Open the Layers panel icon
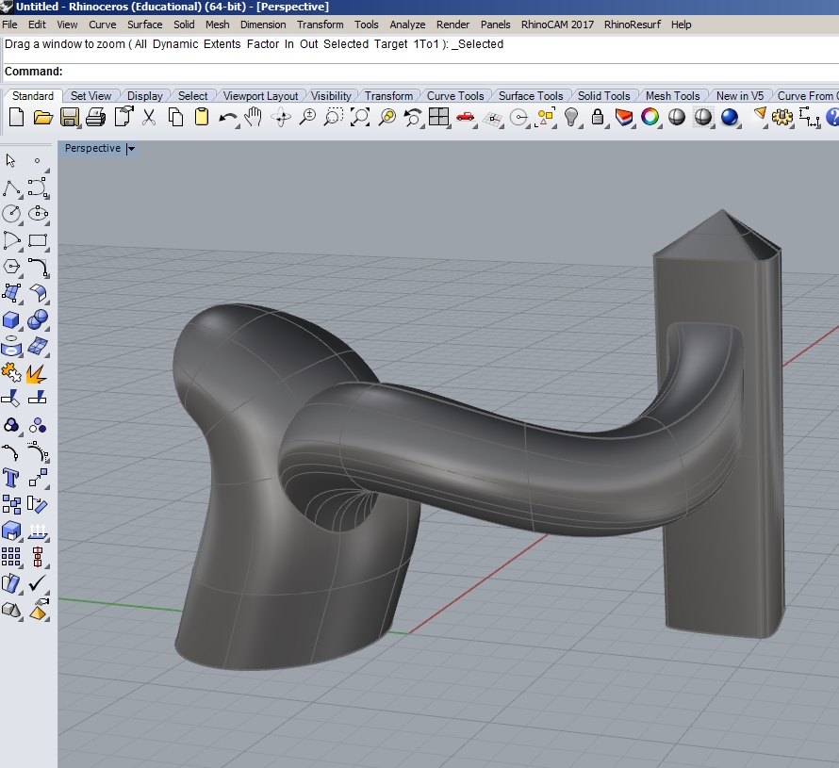This screenshot has width=839, height=768. pos(624,117)
